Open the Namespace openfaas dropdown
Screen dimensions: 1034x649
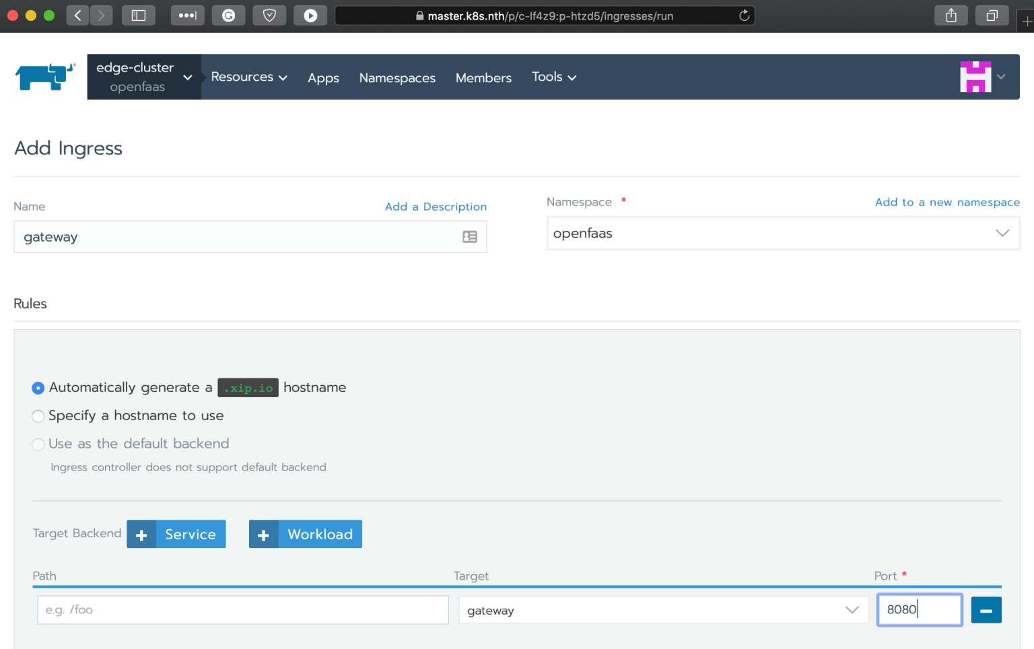point(784,233)
